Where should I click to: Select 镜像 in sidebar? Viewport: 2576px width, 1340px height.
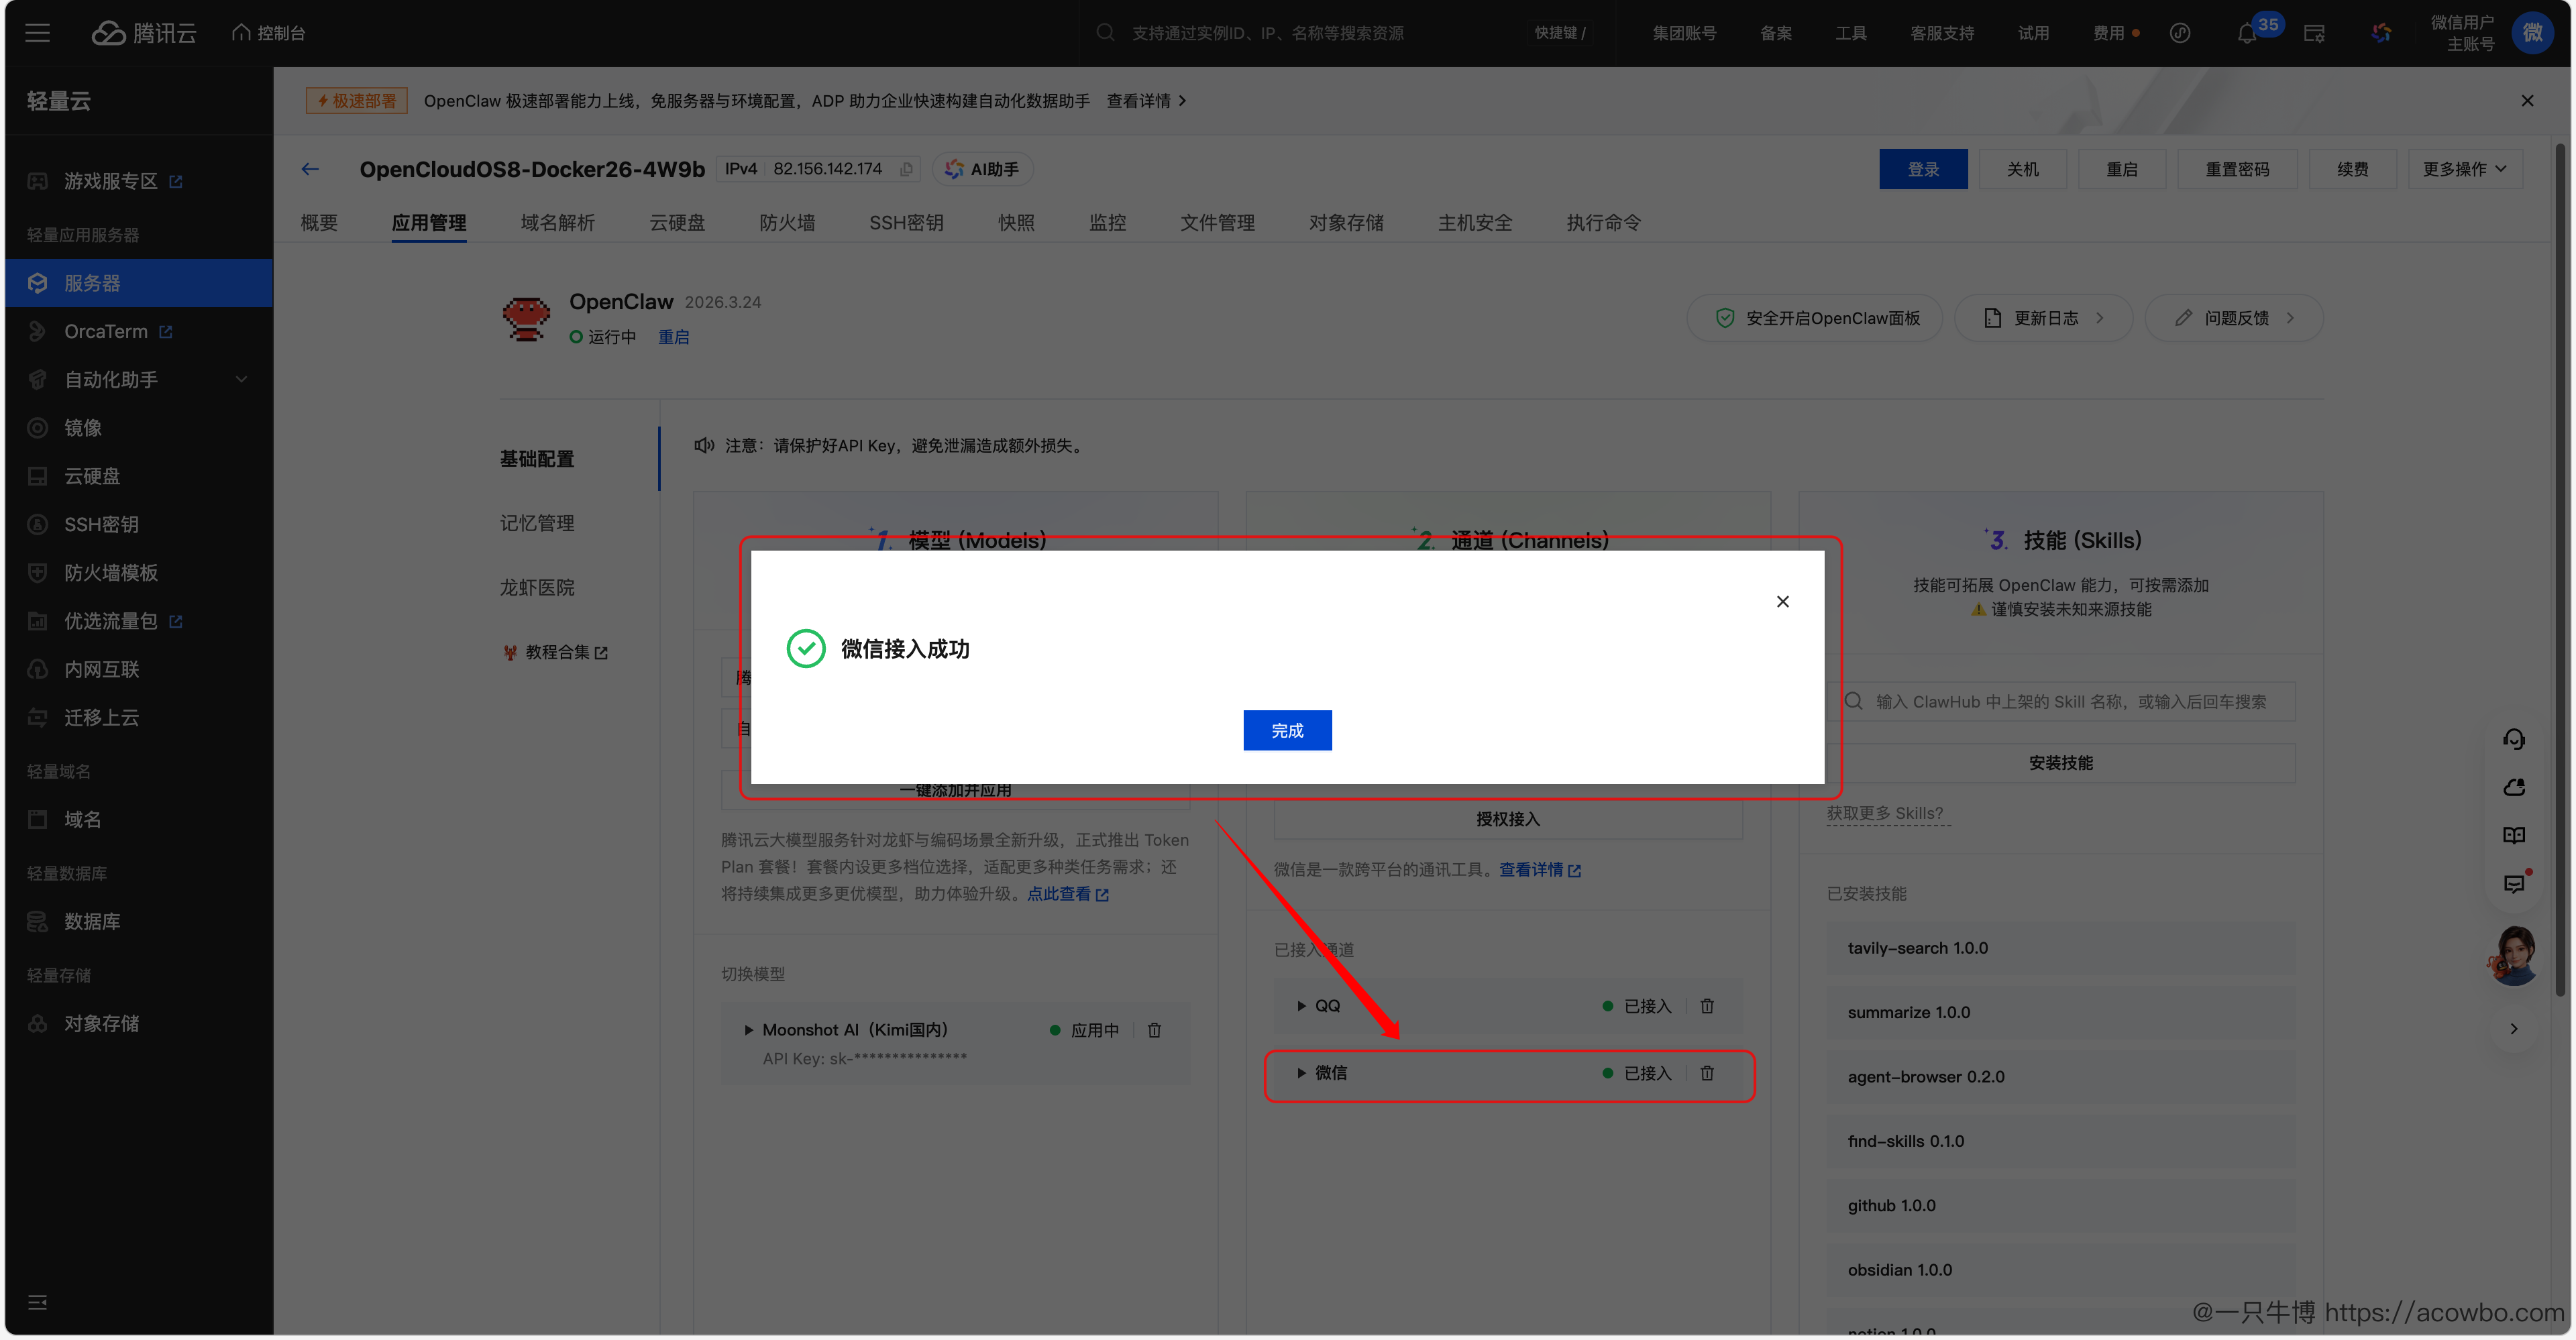82,428
